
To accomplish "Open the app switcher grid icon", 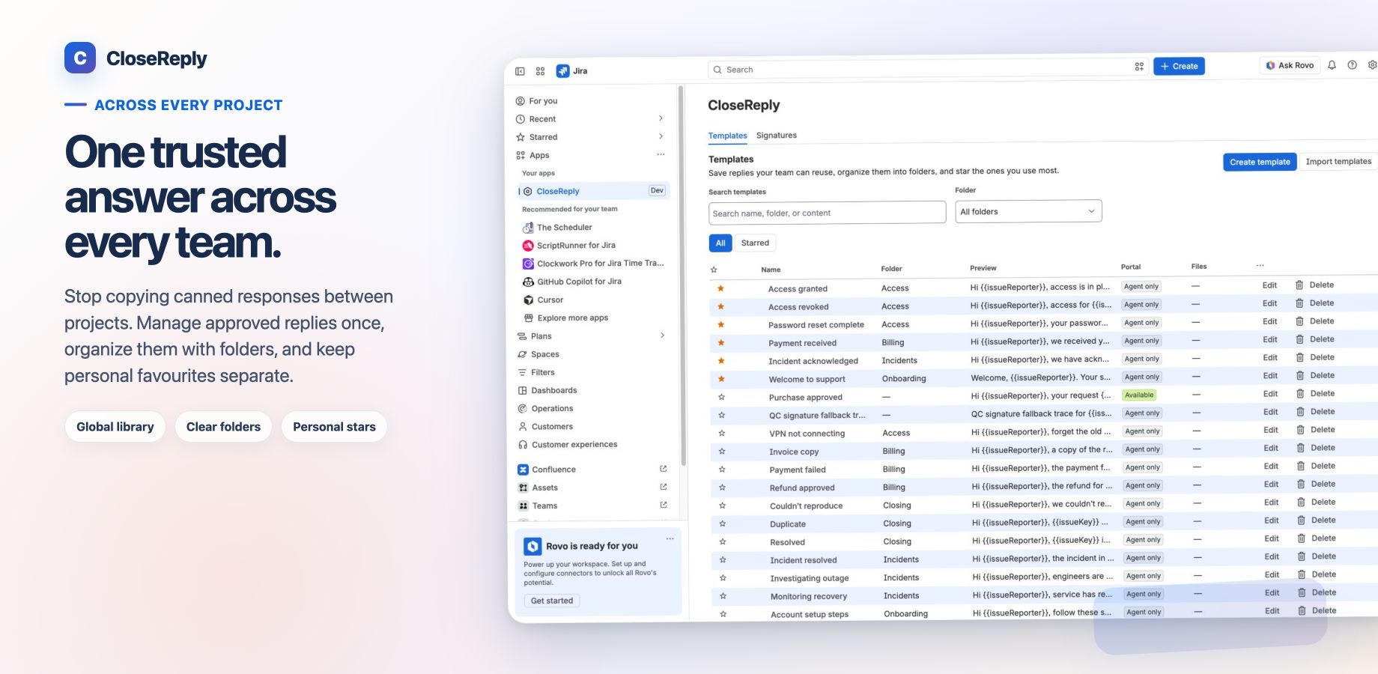I will (540, 71).
